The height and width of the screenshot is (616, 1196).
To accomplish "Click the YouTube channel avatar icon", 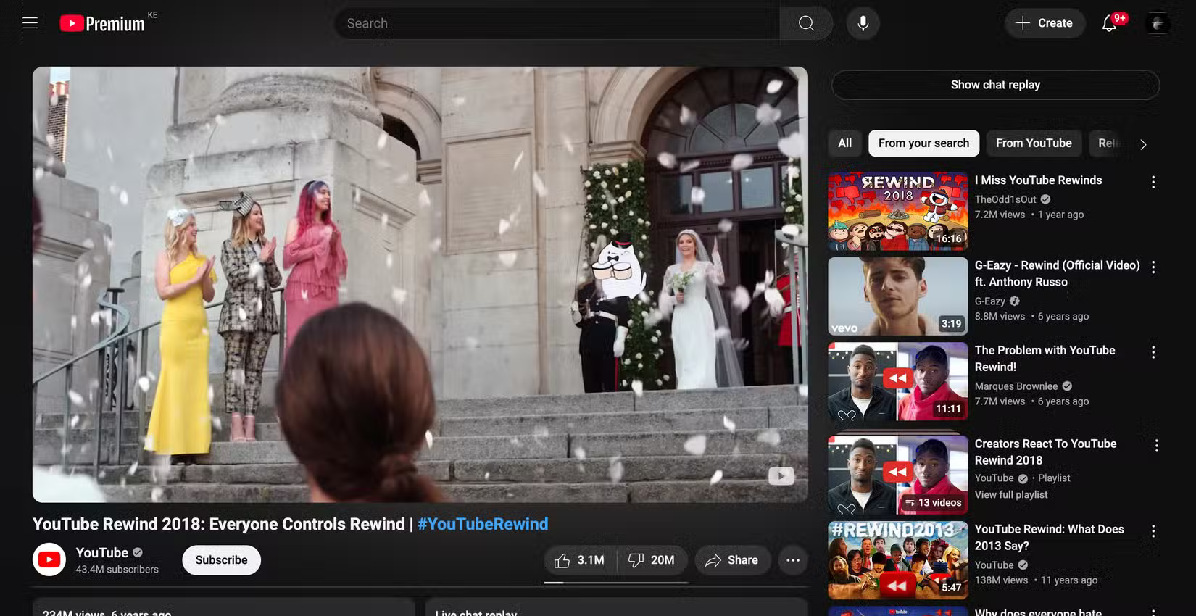I will tap(49, 559).
